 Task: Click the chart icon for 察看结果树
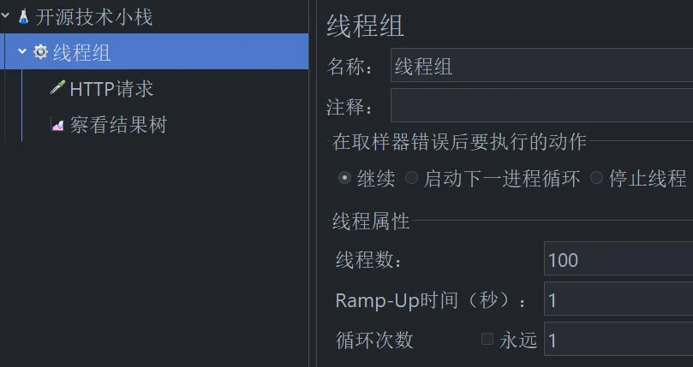point(57,125)
